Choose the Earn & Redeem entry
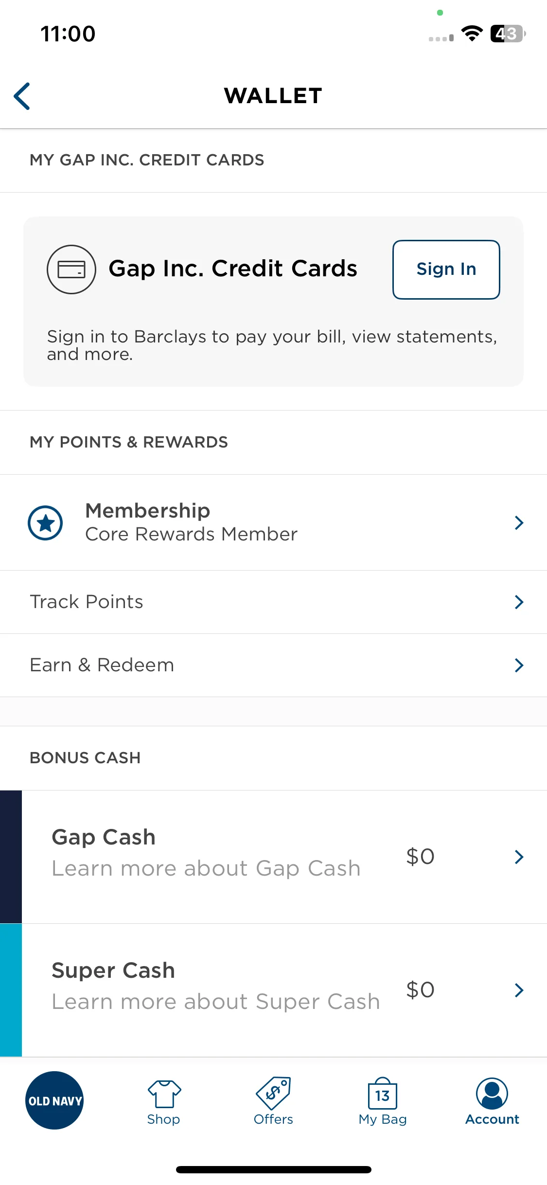The width and height of the screenshot is (547, 1185). 273,665
